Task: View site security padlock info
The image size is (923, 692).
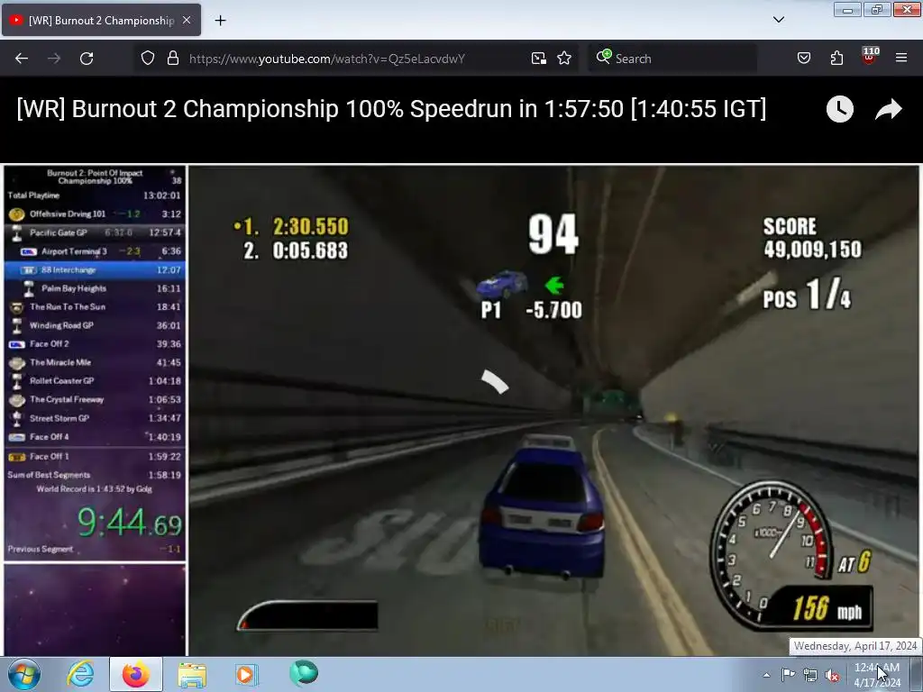Action: 172,59
